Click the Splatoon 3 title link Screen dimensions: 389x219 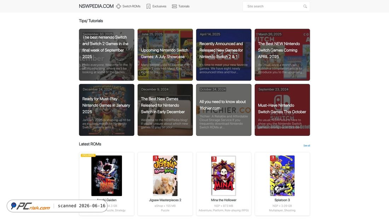coord(282,200)
